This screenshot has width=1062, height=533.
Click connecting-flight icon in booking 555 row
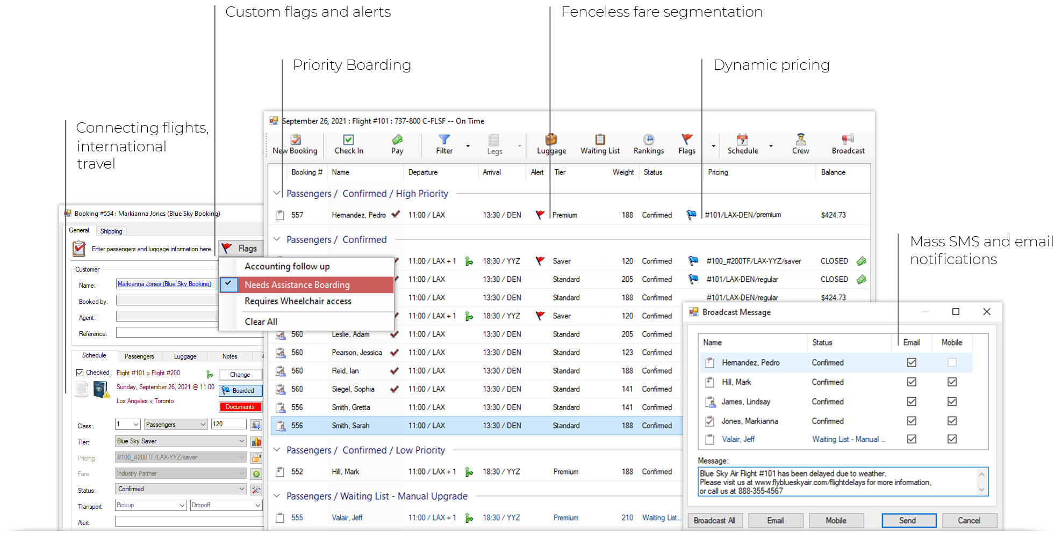point(469,518)
